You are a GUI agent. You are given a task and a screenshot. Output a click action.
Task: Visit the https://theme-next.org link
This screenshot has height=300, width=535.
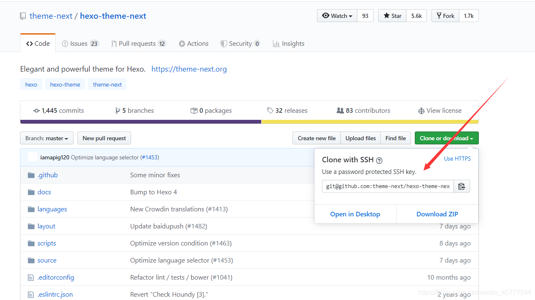click(x=189, y=69)
